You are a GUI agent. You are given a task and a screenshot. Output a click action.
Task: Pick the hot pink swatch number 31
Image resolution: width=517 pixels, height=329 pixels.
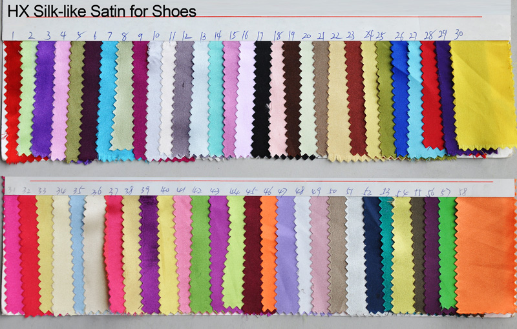coord(12,254)
